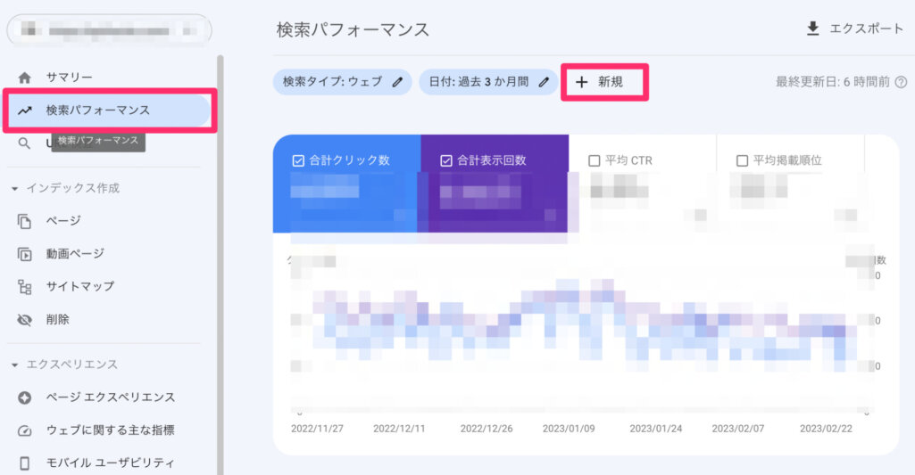The image size is (915, 475).
Task: Click the video pages icon beside 動画ページ
Action: tap(24, 254)
